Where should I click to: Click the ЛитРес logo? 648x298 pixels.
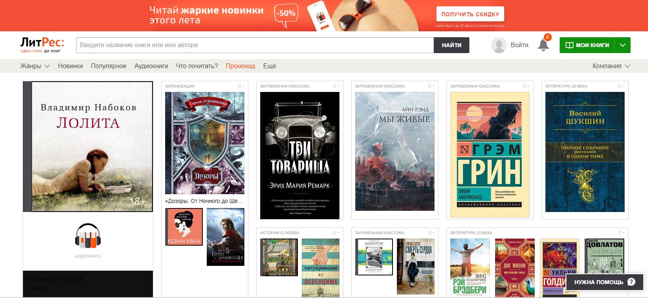(42, 45)
